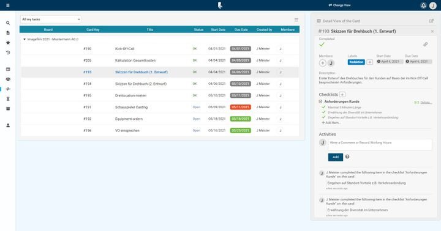Open the 'All my tasks' dropdown
The width and height of the screenshot is (441, 231).
pos(51,20)
